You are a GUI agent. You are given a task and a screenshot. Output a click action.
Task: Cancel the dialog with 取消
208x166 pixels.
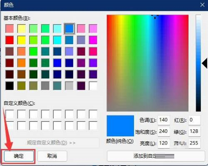tap(52, 156)
